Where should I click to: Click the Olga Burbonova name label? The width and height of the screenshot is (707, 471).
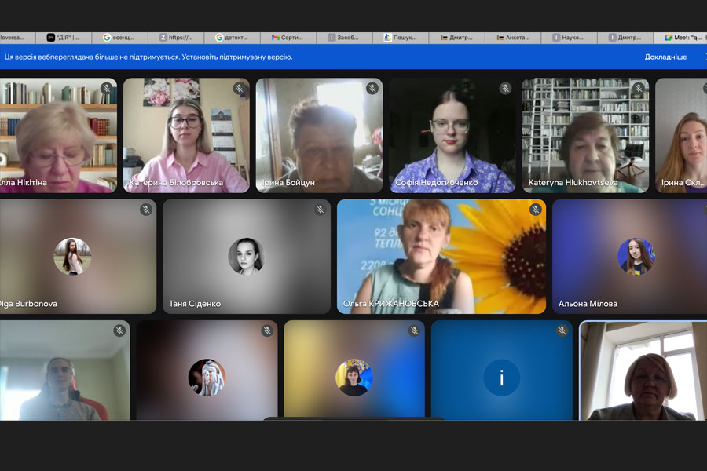click(x=28, y=304)
